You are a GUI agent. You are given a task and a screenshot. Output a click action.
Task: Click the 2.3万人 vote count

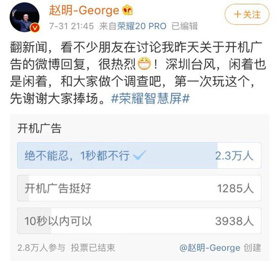click(234, 156)
